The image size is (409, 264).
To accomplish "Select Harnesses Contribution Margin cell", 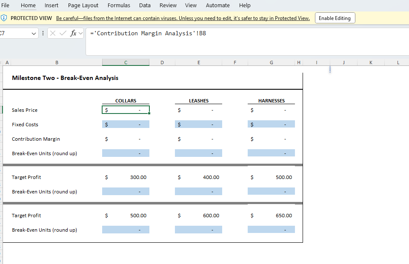I will click(x=271, y=139).
